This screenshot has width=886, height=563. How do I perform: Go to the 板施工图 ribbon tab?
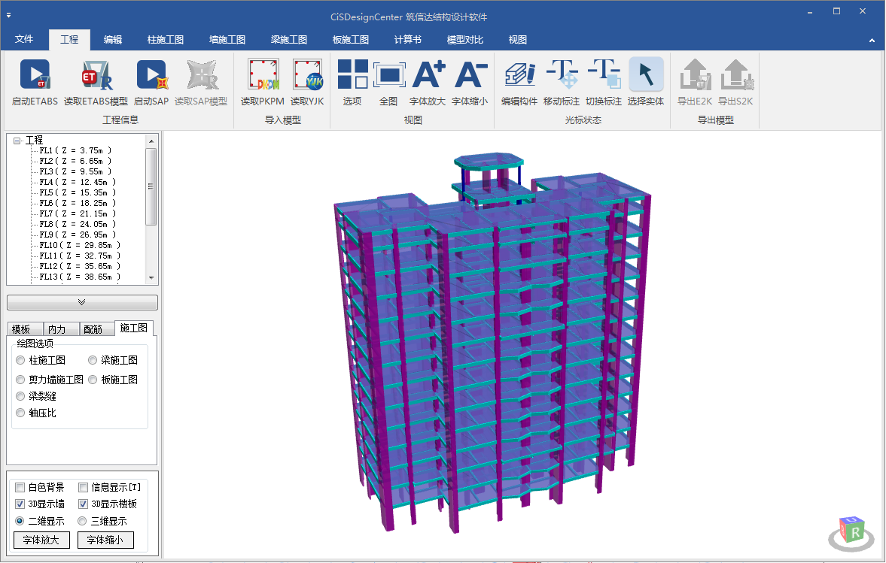tap(350, 40)
